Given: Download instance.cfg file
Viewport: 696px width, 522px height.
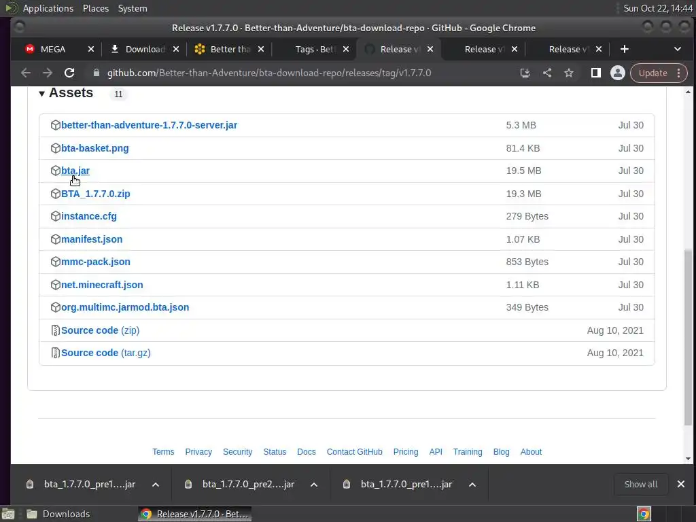Looking at the screenshot, I should [89, 216].
